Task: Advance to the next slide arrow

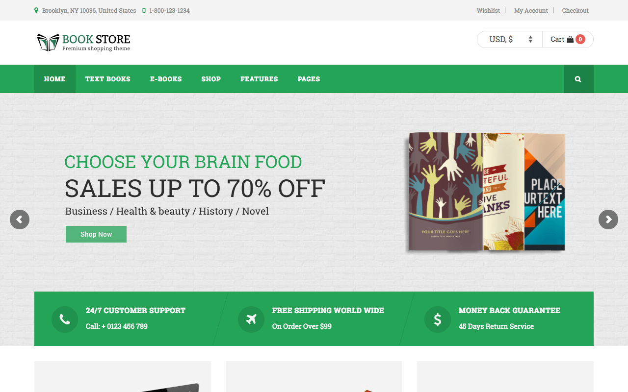Action: pyautogui.click(x=608, y=220)
